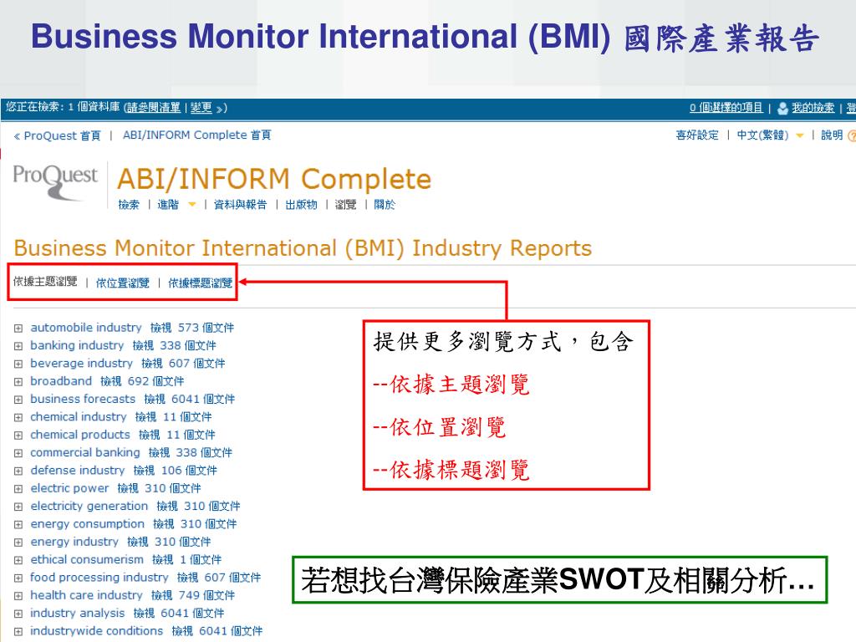Expand the business forecasts node
Screen dimensions: 856x642
[x=18, y=400]
